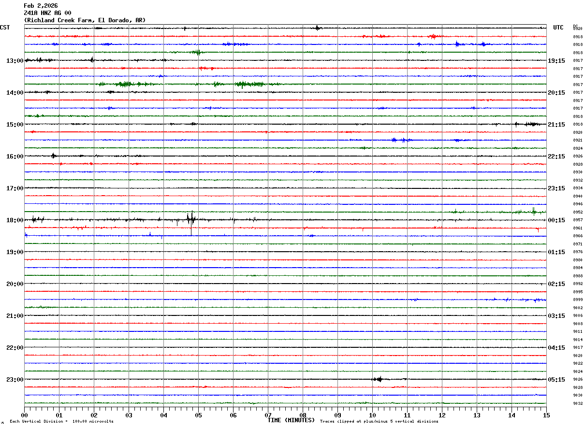Click DC offset value 8957
The height and width of the screenshot is (428, 585).
(x=578, y=220)
